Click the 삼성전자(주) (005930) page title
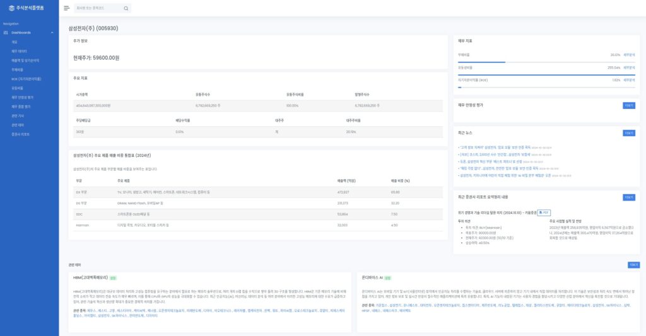The width and height of the screenshot is (646, 336). (93, 28)
